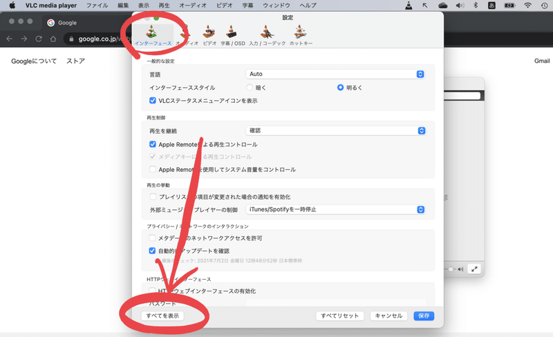Open the Gmail link on Google page

pyautogui.click(x=542, y=61)
